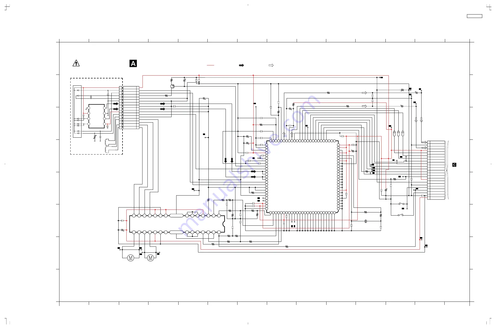
Task: Click the right motor 'M' symbol
Action: 150,258
